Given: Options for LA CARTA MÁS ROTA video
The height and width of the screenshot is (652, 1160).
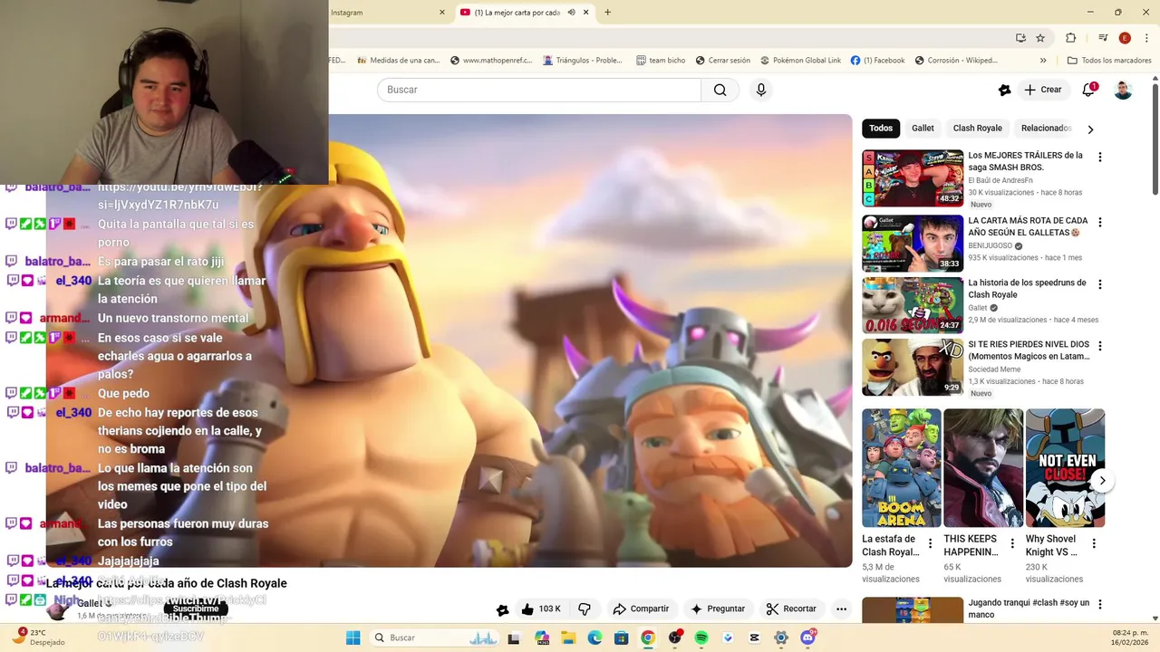Looking at the screenshot, I should (x=1100, y=222).
